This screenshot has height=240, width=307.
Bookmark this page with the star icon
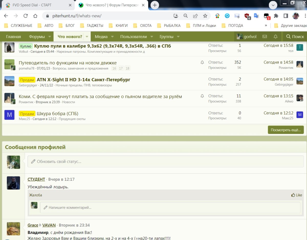pyautogui.click(x=205, y=16)
